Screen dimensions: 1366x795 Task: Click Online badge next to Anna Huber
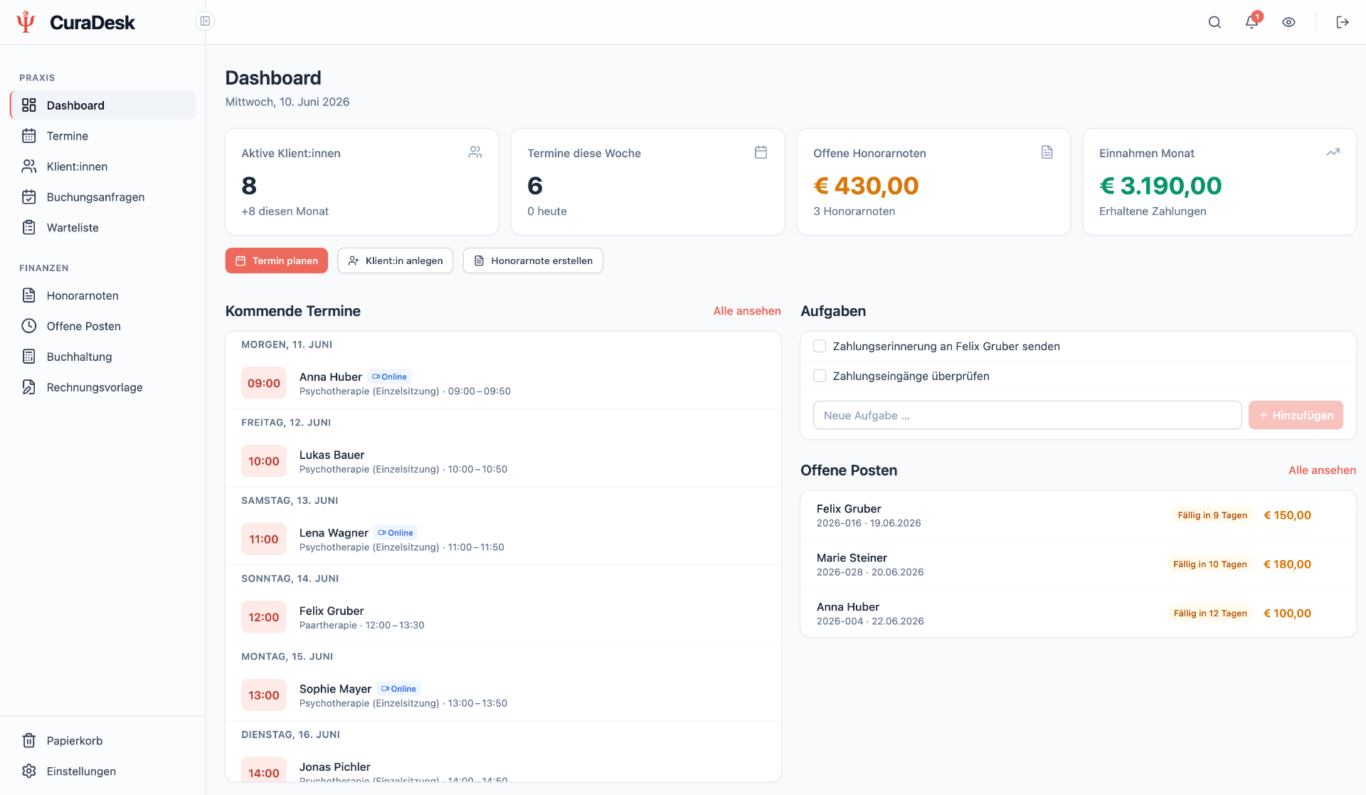click(390, 377)
